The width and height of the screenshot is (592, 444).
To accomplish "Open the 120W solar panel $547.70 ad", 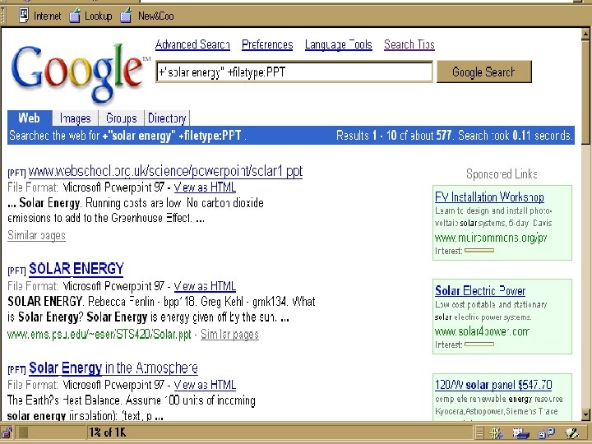I will 493,385.
